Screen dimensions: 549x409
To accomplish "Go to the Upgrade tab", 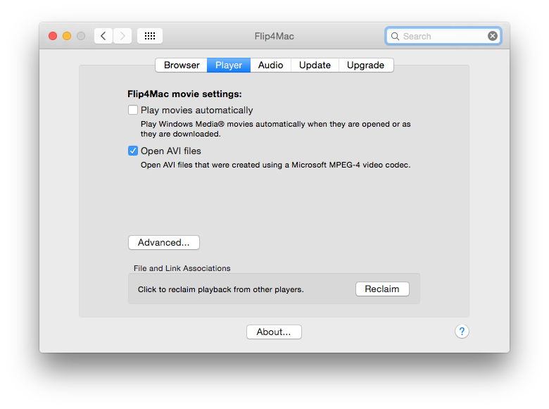I will pyautogui.click(x=365, y=65).
